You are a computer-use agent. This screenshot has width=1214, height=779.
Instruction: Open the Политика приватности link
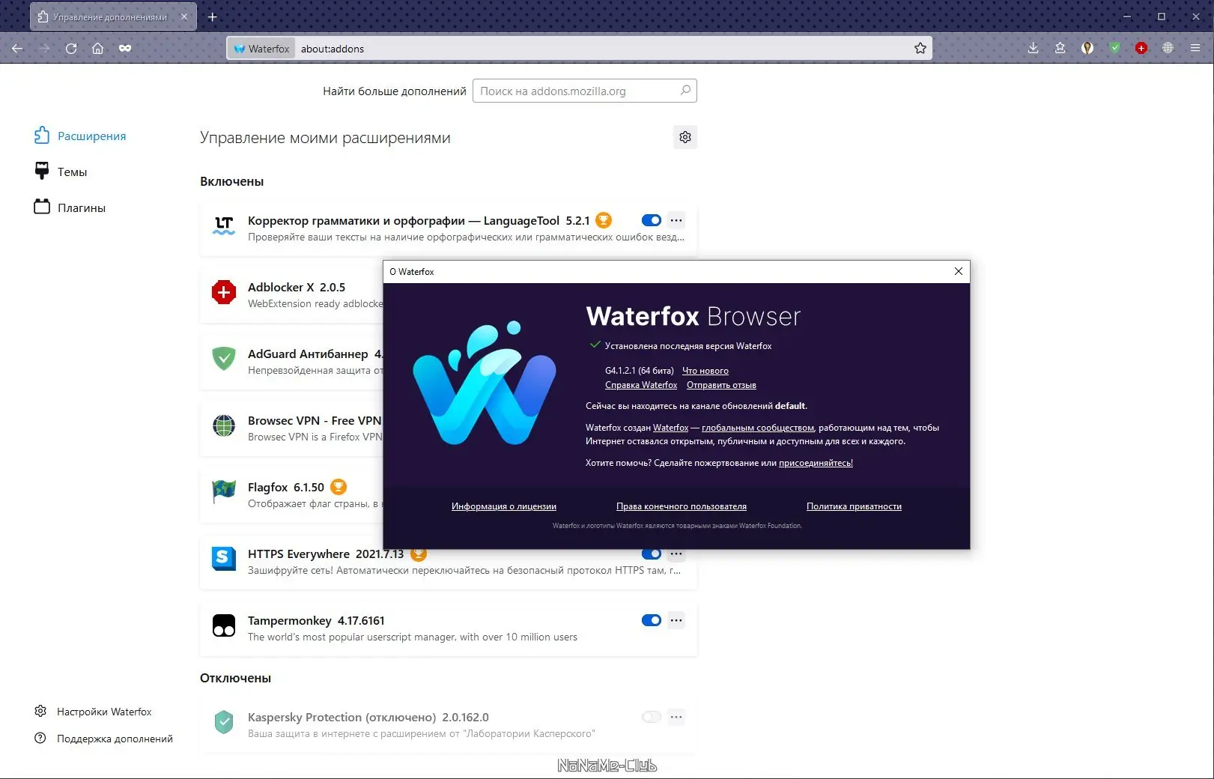tap(854, 506)
